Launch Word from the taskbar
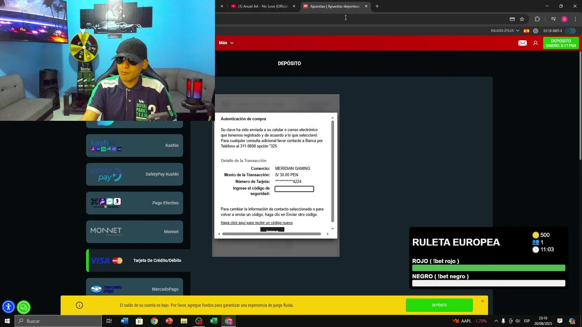The height and width of the screenshot is (327, 582). [x=125, y=321]
